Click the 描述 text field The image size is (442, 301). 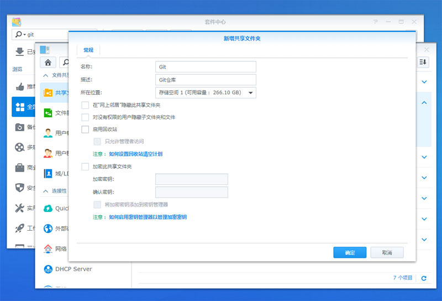tap(206, 80)
